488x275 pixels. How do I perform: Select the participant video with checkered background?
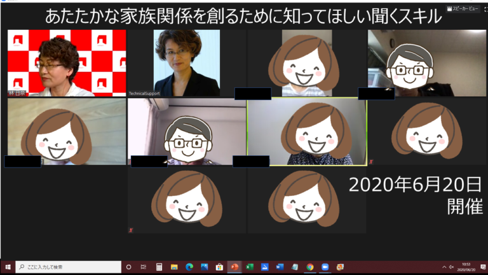coord(66,63)
